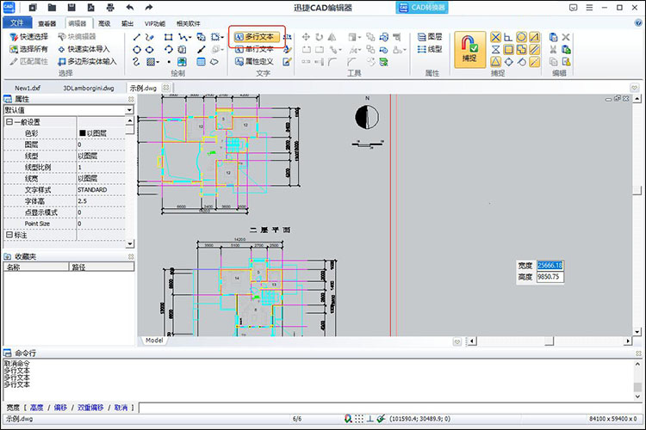The image size is (646, 430).
Task: Select the ellipse drawing tool
Action: pyautogui.click(x=150, y=50)
